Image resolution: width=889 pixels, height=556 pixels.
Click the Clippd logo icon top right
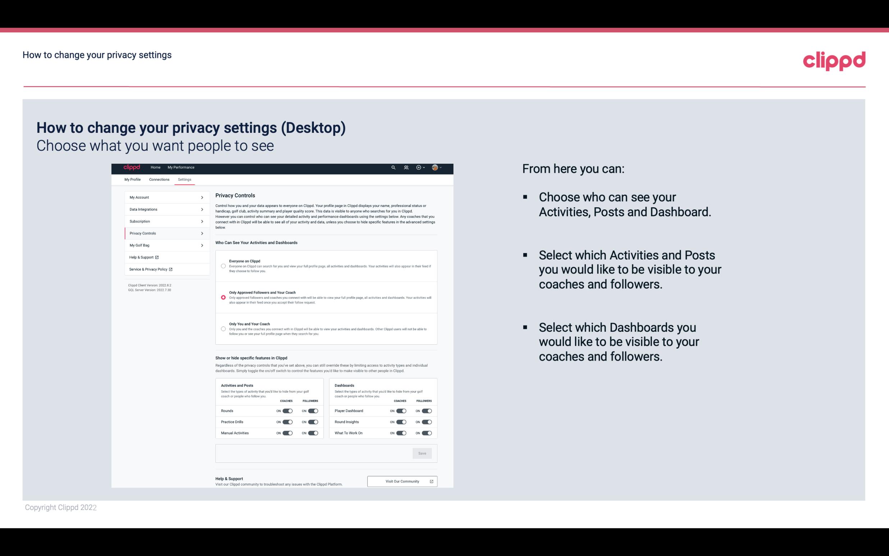click(x=834, y=61)
